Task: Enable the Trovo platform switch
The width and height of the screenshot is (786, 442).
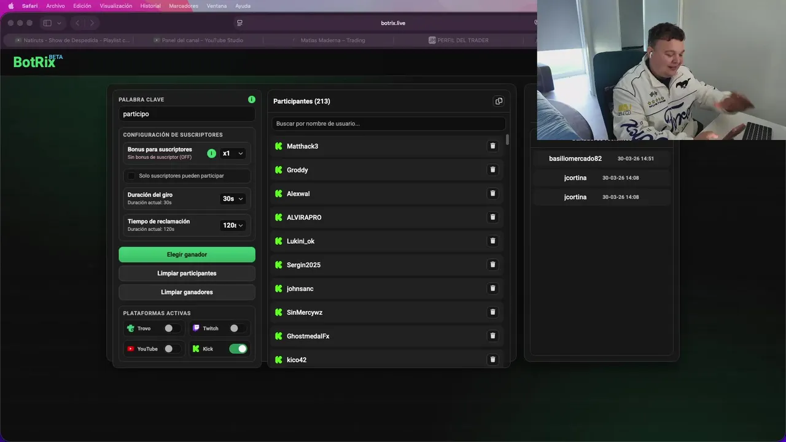Action: (x=172, y=328)
